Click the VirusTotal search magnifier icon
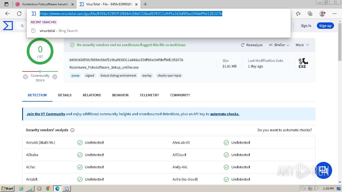 click(x=22, y=26)
